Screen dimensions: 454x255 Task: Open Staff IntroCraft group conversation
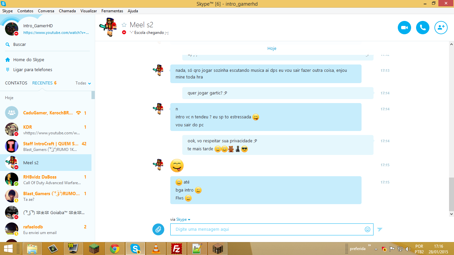[x=46, y=146]
